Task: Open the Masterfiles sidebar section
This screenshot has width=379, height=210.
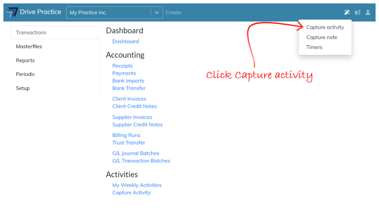Action: point(29,46)
